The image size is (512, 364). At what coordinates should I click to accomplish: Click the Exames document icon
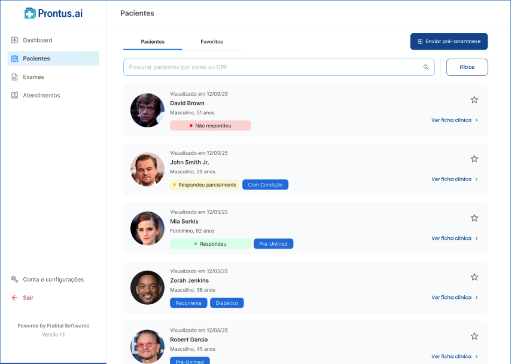coord(15,77)
